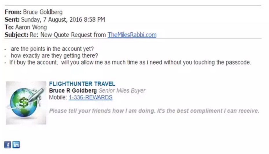Click the globe and airplane logo image
This screenshot has width=269, height=154.
click(x=26, y=103)
